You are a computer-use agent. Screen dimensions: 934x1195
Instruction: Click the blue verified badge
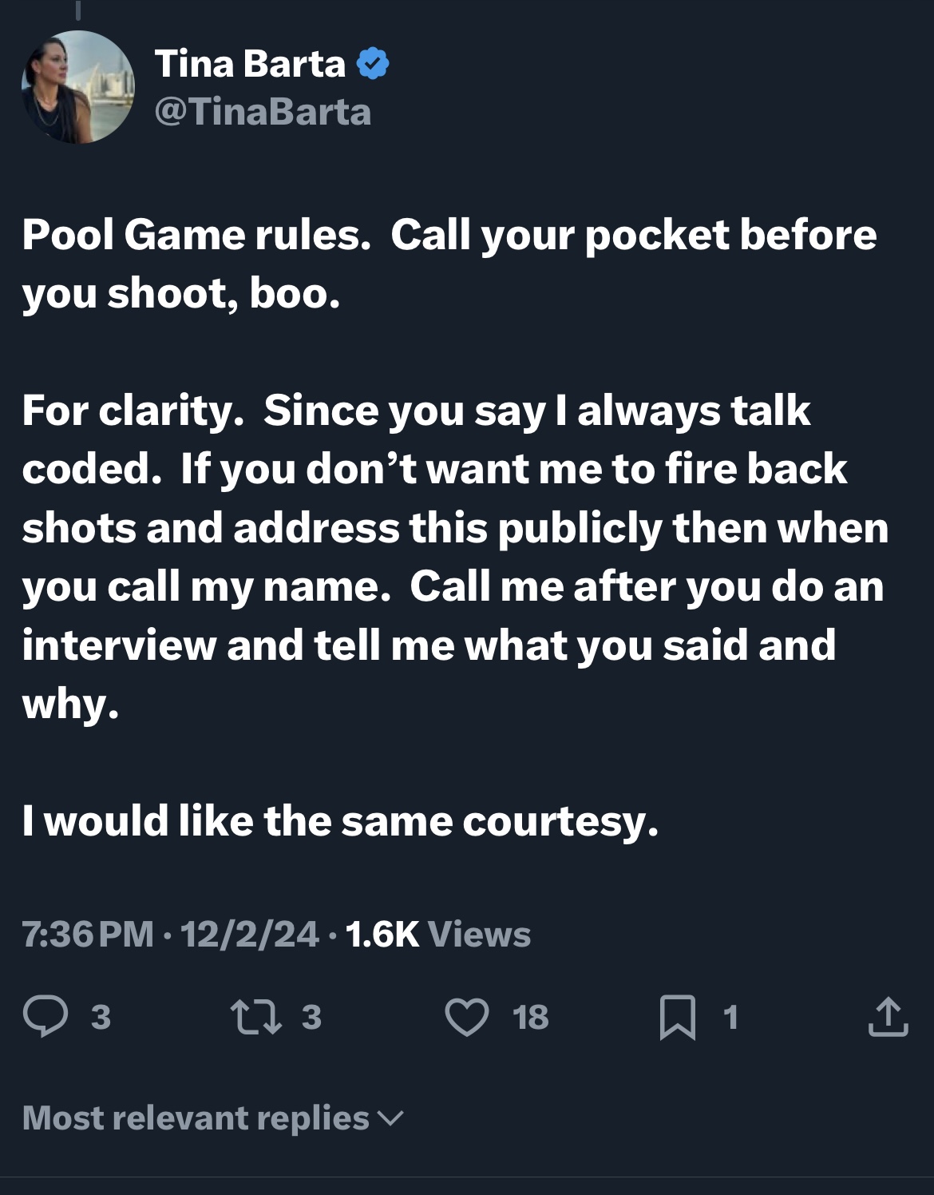click(x=373, y=64)
